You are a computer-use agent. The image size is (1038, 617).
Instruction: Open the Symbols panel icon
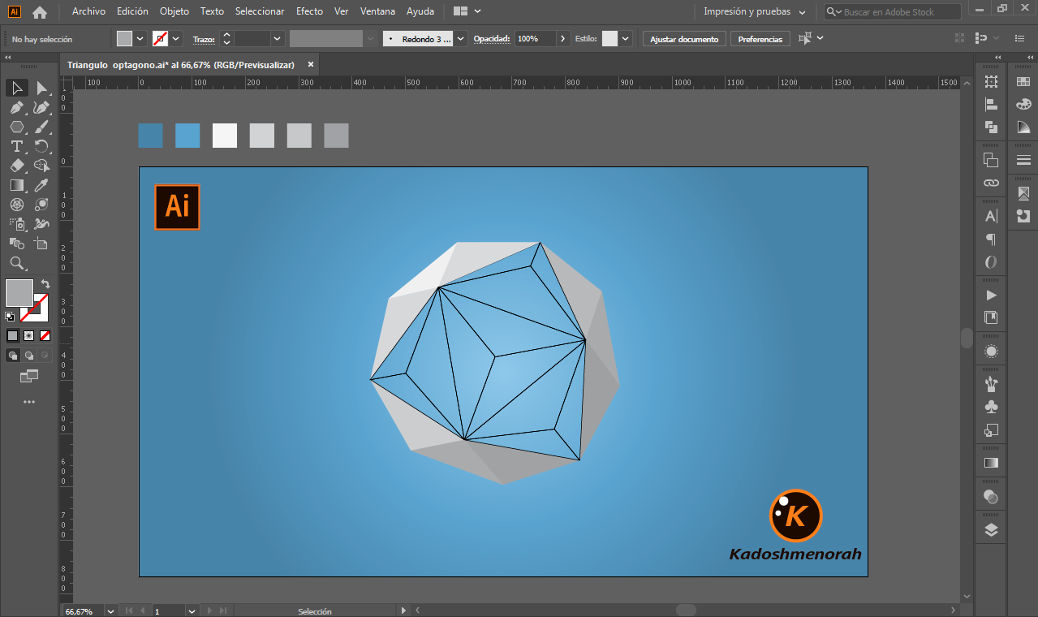(991, 407)
